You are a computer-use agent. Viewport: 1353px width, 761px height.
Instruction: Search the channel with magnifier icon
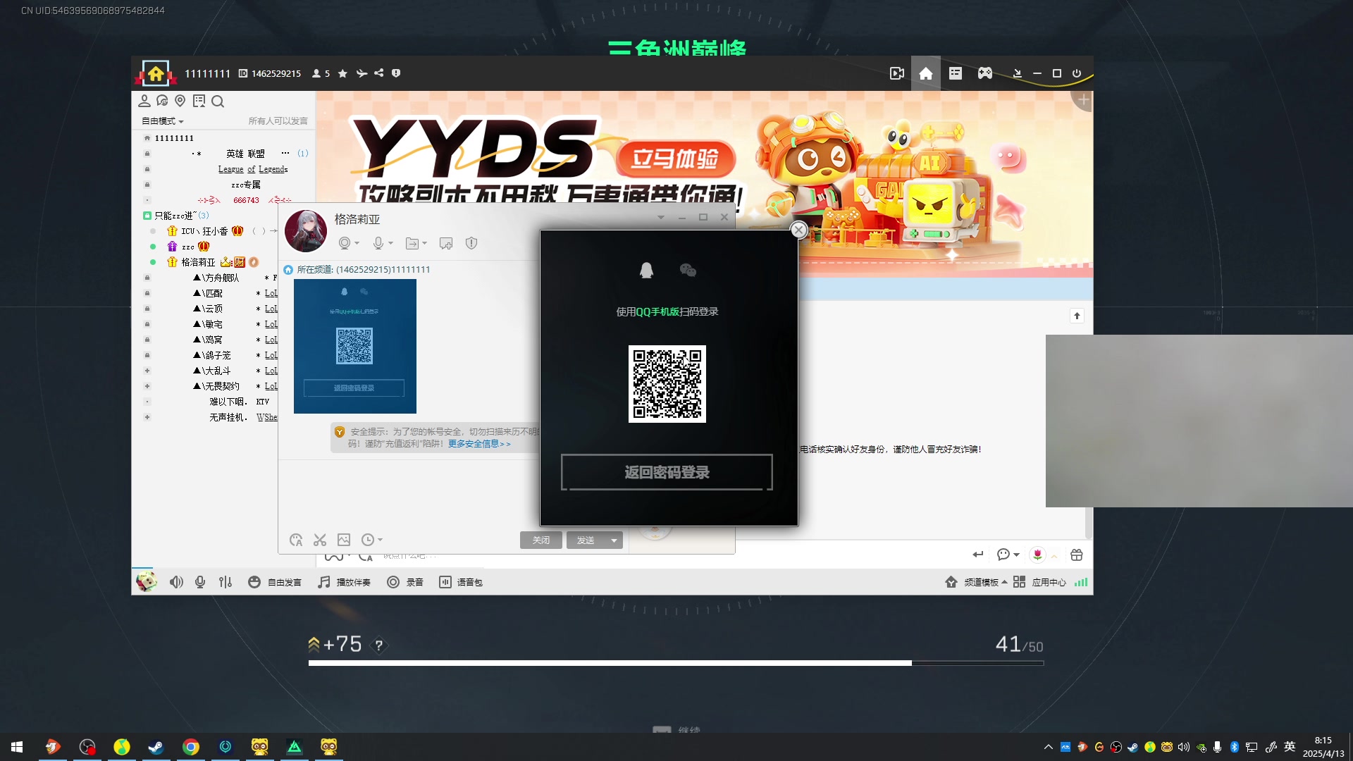pos(218,101)
